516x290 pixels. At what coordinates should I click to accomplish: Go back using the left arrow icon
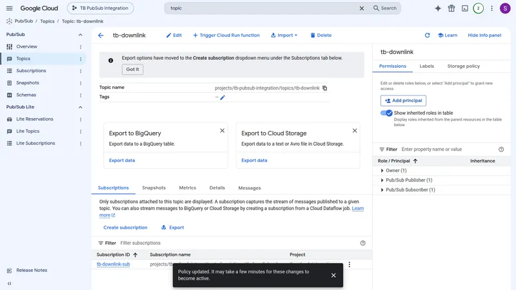pos(101,35)
